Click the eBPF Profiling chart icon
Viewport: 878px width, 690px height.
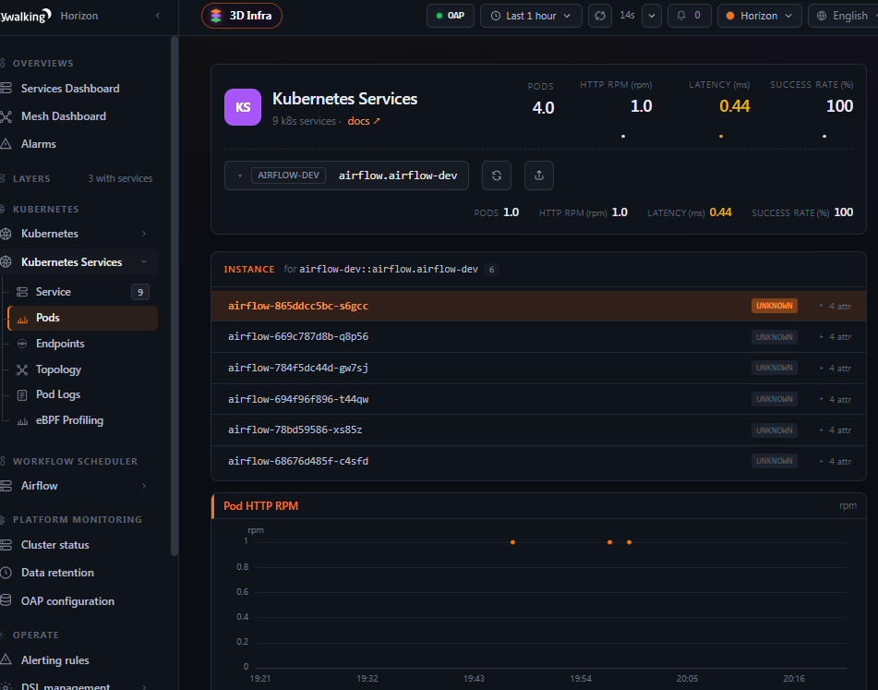pyautogui.click(x=22, y=421)
